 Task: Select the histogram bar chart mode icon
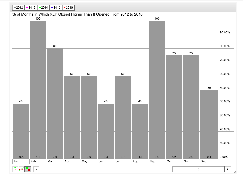pos(28,169)
